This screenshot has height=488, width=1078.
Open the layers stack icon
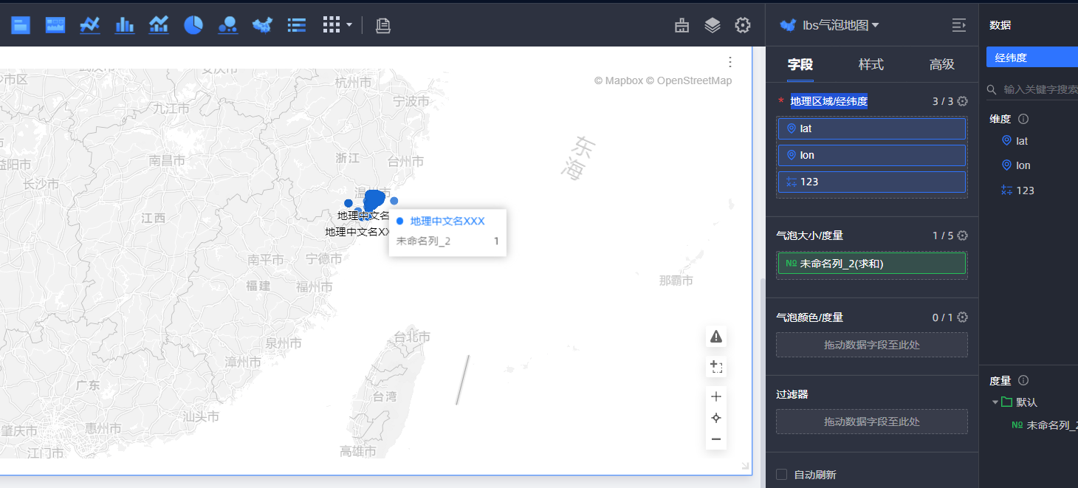(713, 25)
